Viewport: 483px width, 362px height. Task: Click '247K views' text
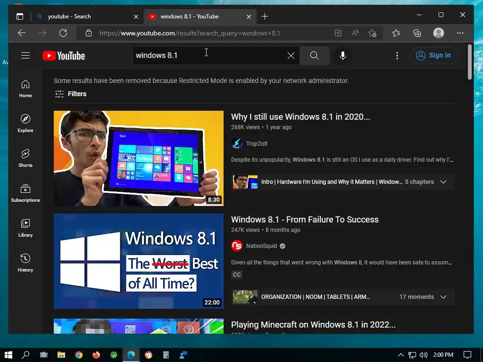pos(245,230)
